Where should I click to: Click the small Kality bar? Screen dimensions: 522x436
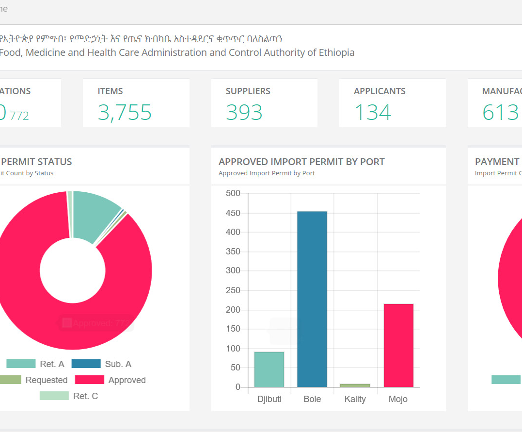coord(355,386)
